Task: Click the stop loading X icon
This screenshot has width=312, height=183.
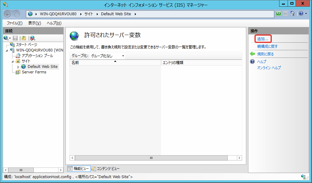Action: (285, 13)
